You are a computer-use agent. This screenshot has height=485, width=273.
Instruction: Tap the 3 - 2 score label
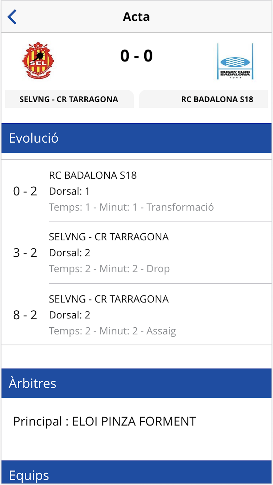click(25, 253)
